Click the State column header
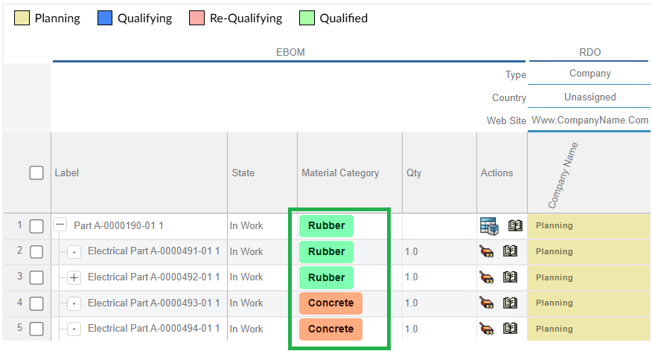Screen dimensions: 652x351 (243, 173)
